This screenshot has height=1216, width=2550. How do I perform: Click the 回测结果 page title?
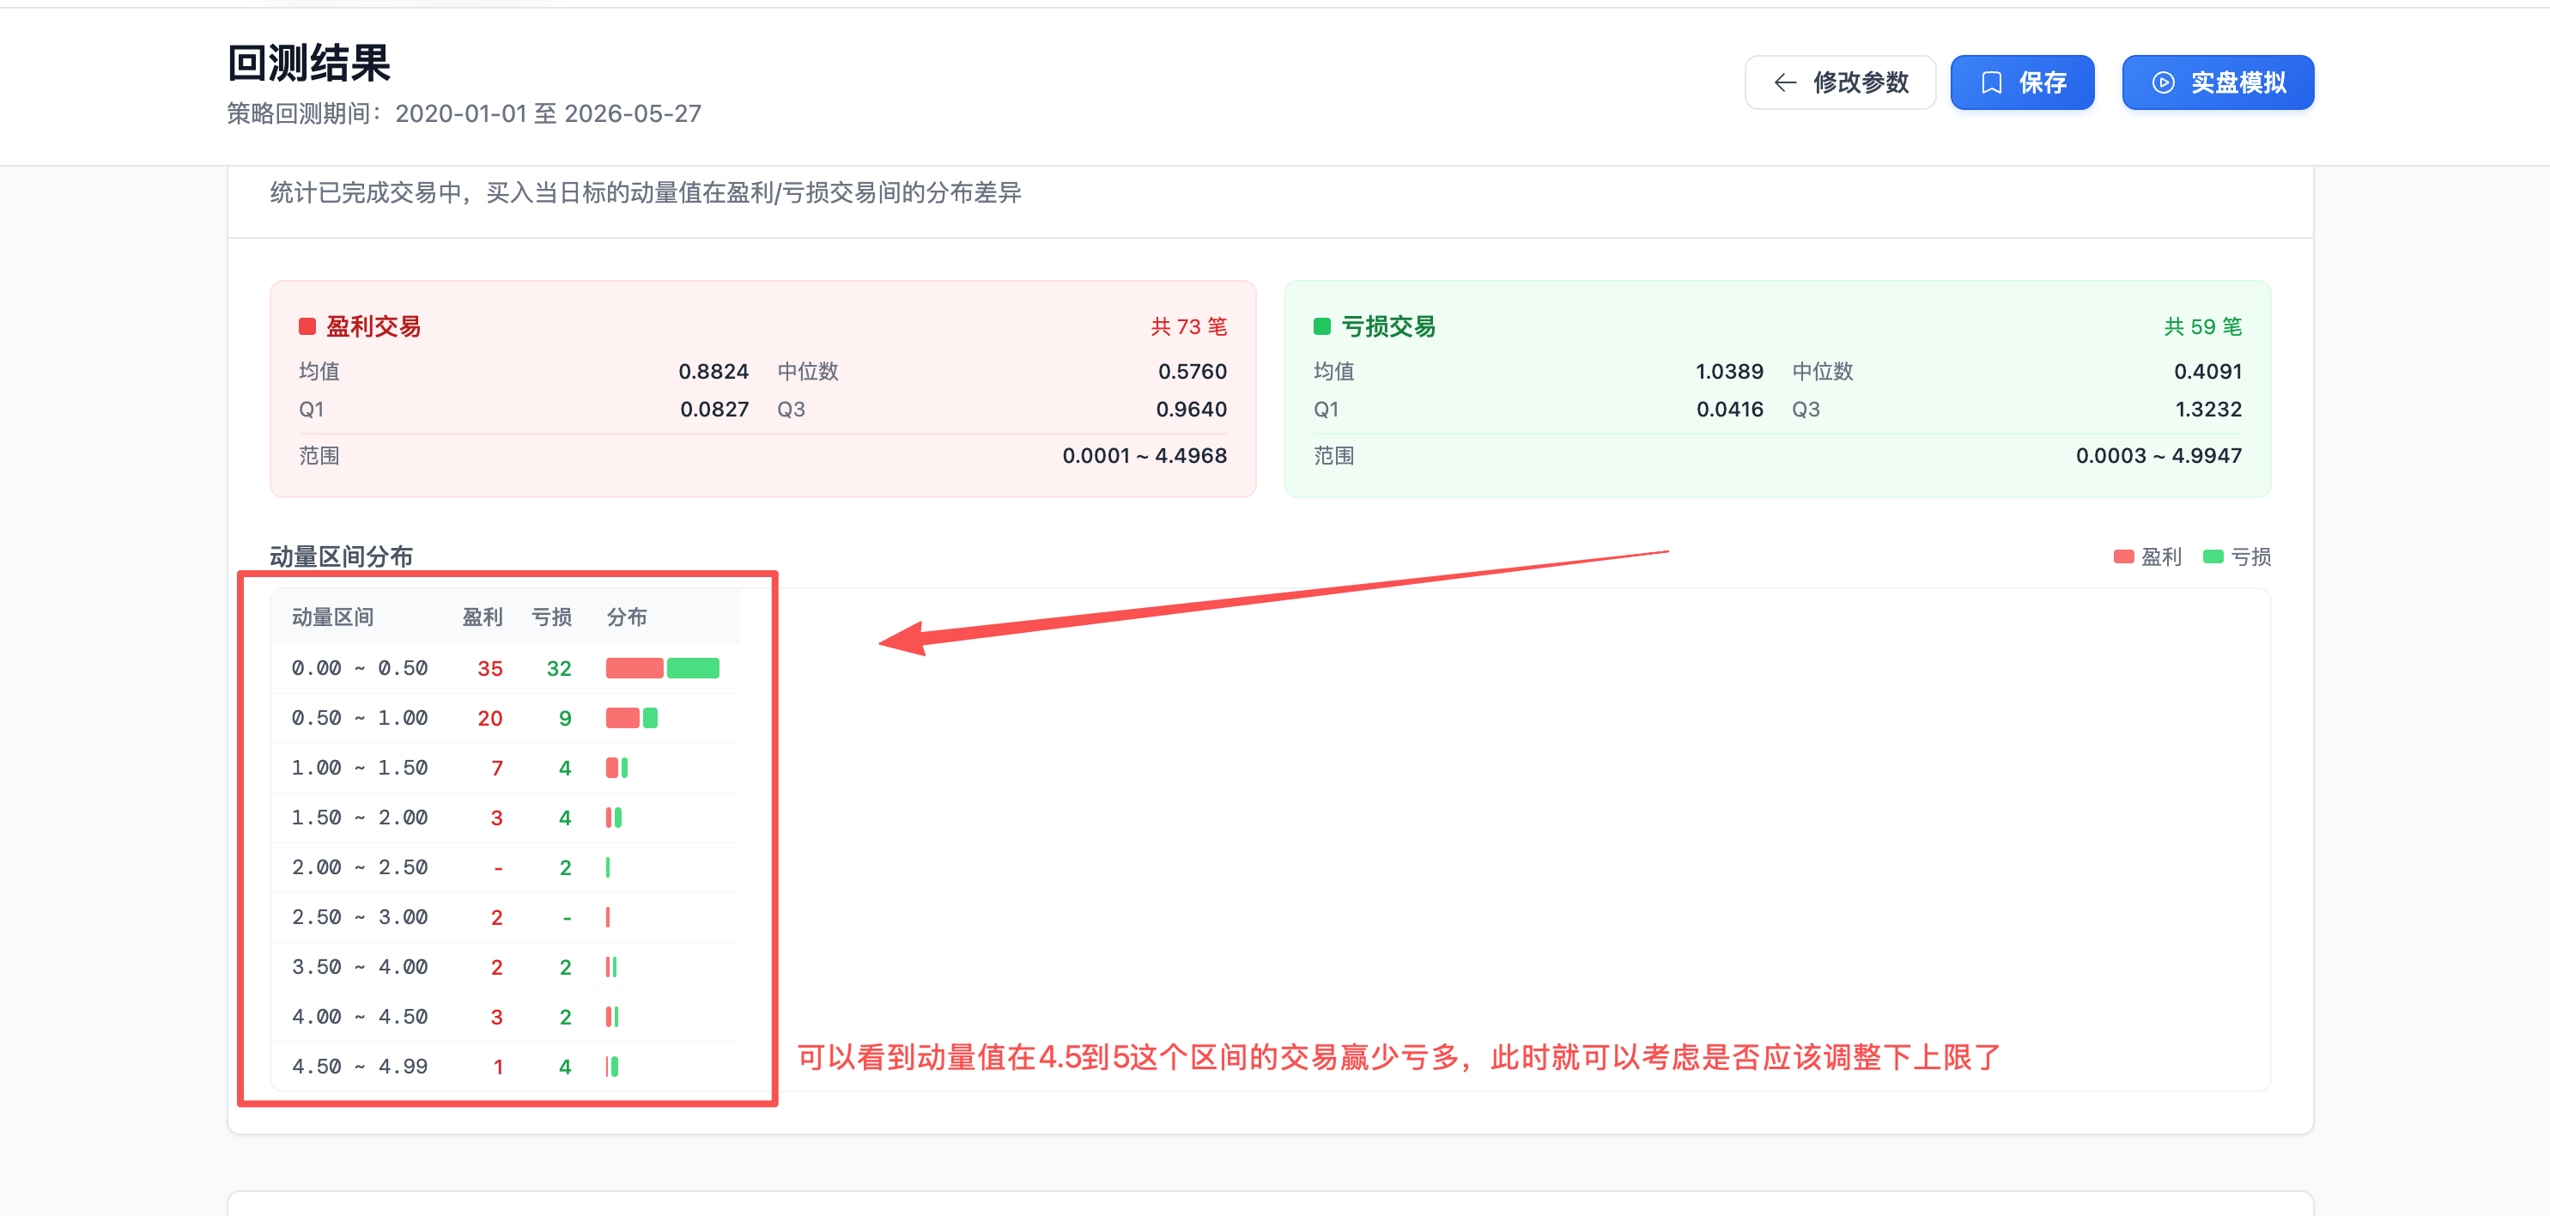coord(309,64)
